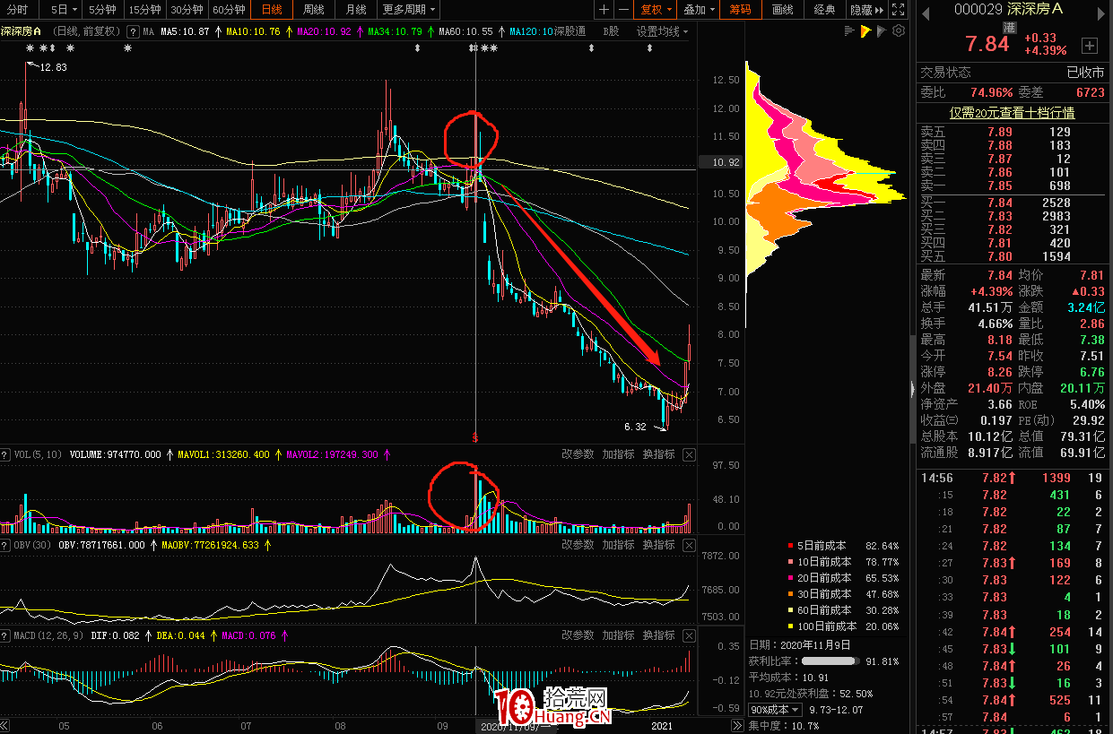Image resolution: width=1113 pixels, height=734 pixels.
Task: Switch to 60分钟 chart period
Action: coord(230,10)
